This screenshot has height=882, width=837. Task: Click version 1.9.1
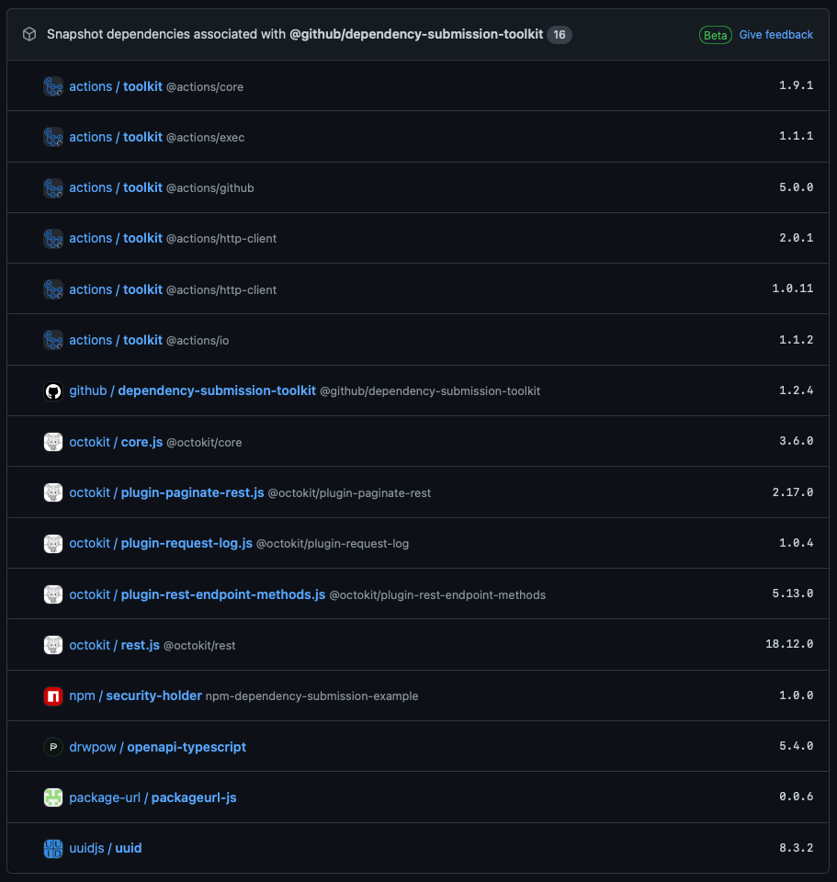pyautogui.click(x=796, y=85)
